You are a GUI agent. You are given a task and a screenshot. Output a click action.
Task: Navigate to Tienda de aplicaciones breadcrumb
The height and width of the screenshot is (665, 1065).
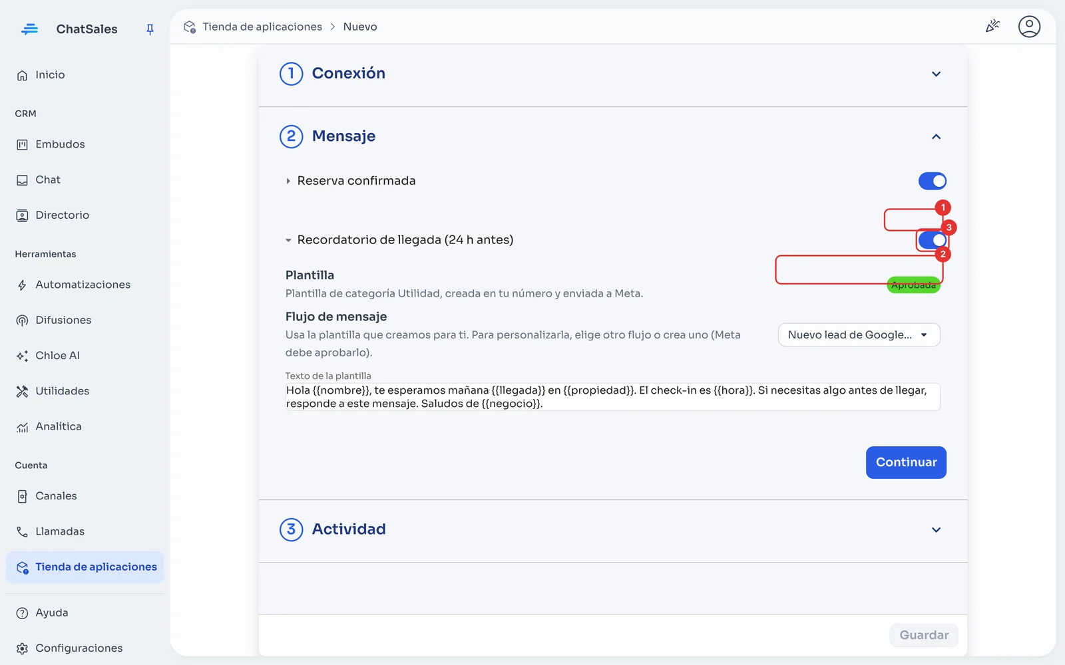tap(262, 27)
